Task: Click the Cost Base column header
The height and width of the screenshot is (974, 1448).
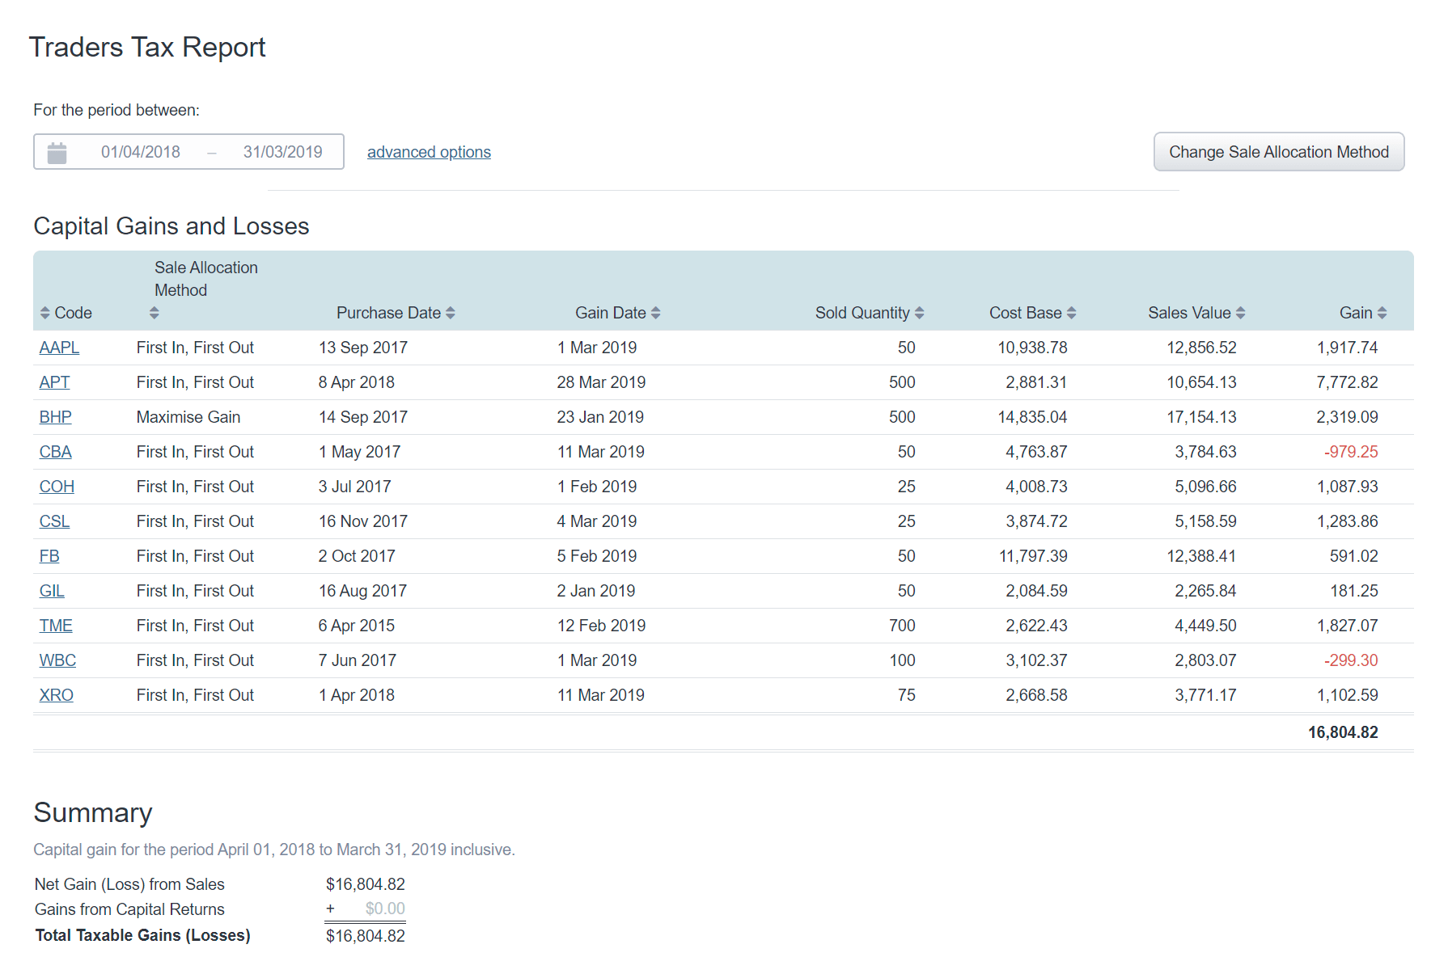Action: coord(1025,313)
